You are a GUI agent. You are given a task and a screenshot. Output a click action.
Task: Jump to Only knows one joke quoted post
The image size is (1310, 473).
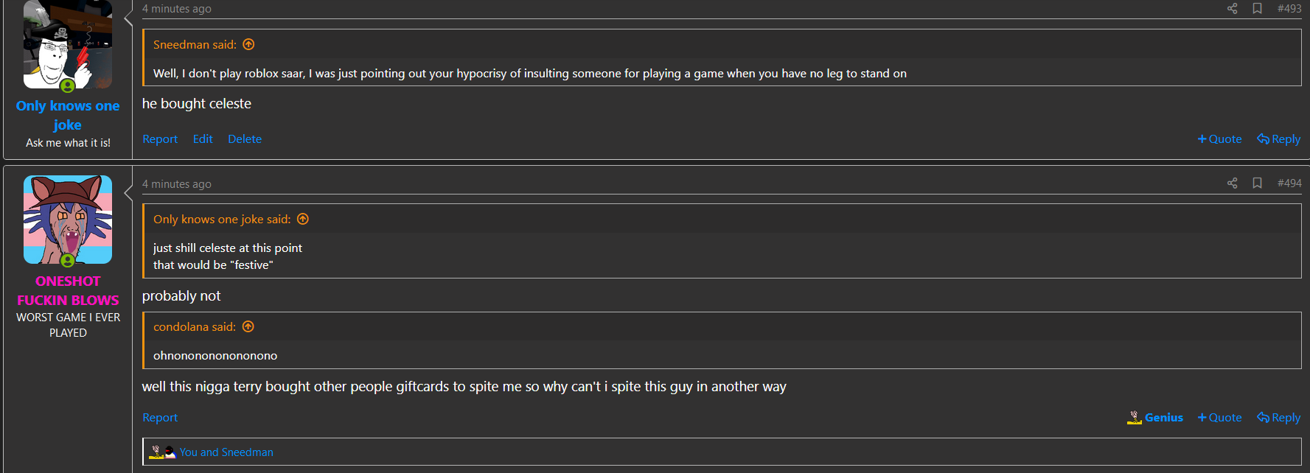click(x=303, y=219)
